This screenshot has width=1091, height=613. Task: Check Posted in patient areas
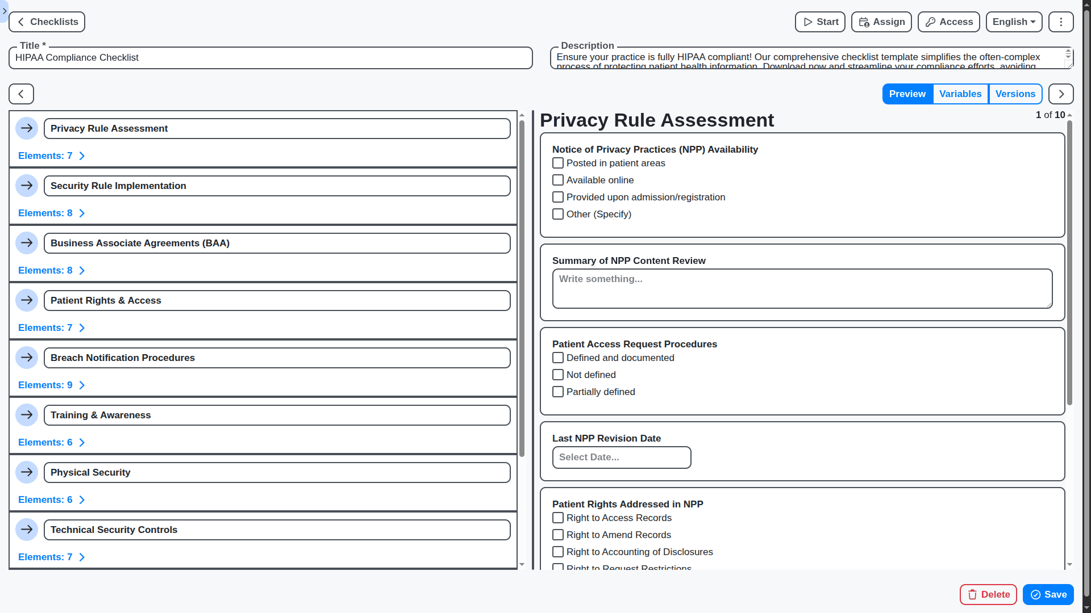point(557,163)
